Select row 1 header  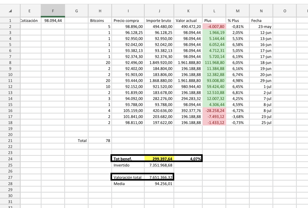coord(10,20)
